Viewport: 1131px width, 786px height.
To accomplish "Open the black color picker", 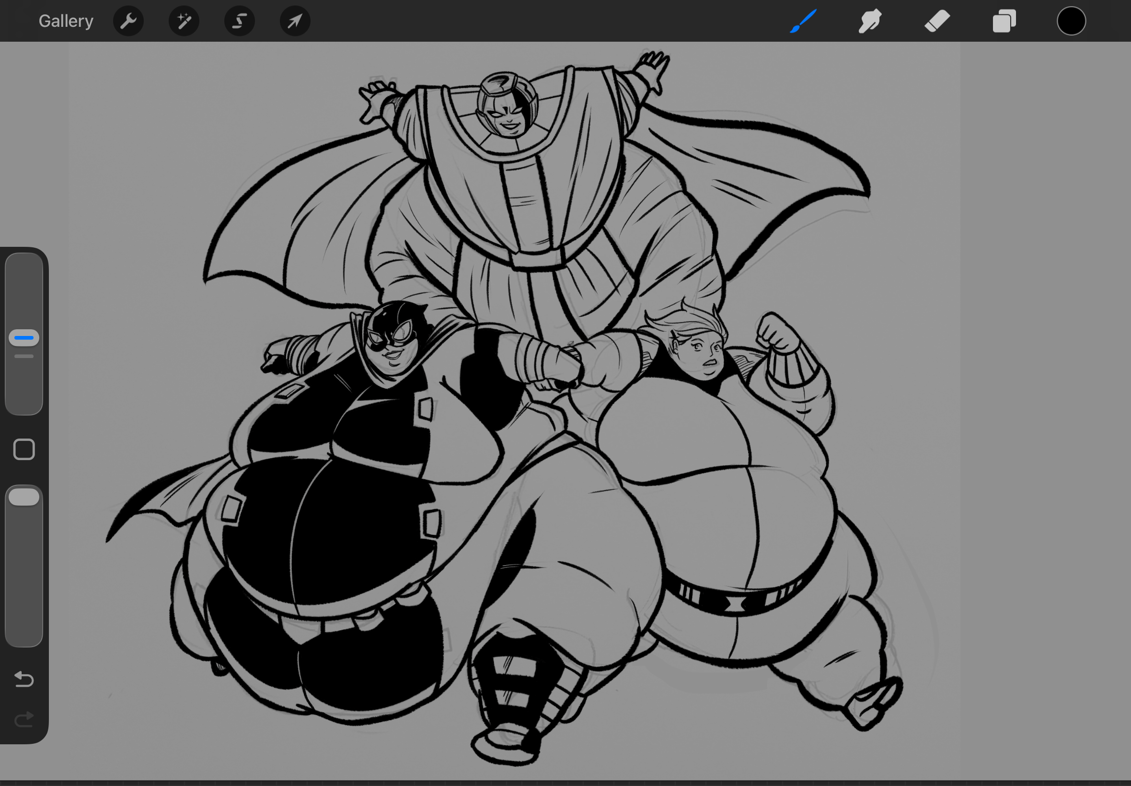I will click(x=1072, y=21).
